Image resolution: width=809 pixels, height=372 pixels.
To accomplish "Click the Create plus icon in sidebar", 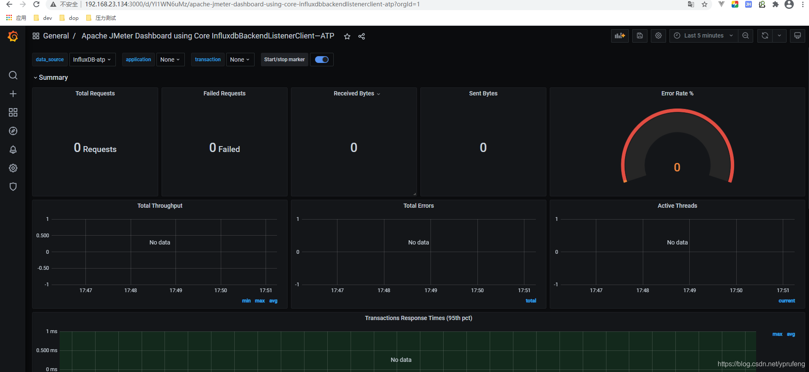I will (x=13, y=94).
